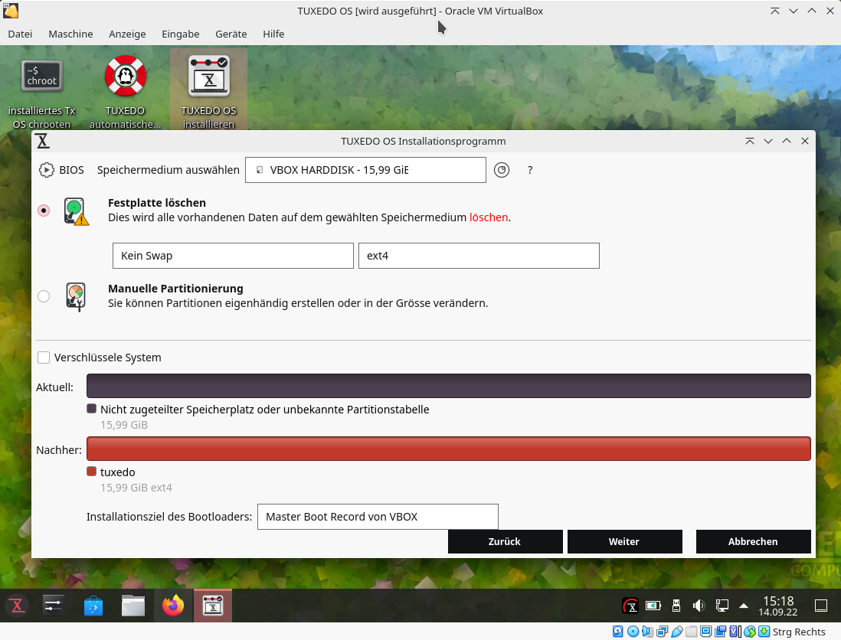Click VirtualBox hard disk activity status icon

pyautogui.click(x=618, y=632)
